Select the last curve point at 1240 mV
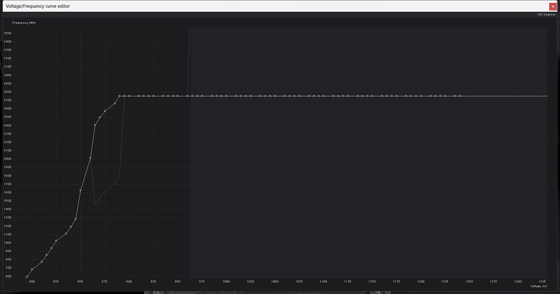The width and height of the screenshot is (560, 294). coord(460,96)
